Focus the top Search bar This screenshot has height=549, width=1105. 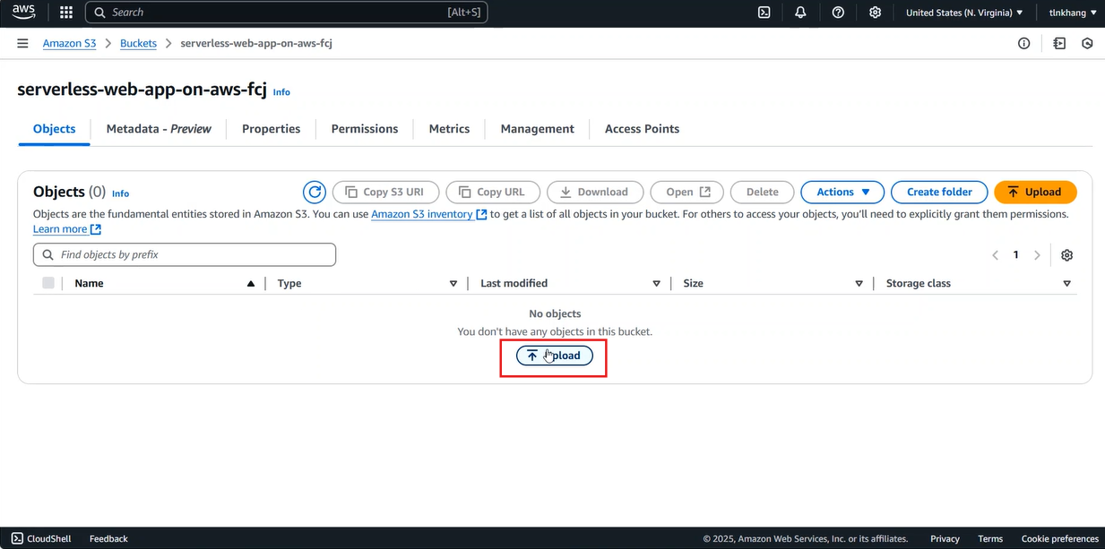[x=287, y=13]
